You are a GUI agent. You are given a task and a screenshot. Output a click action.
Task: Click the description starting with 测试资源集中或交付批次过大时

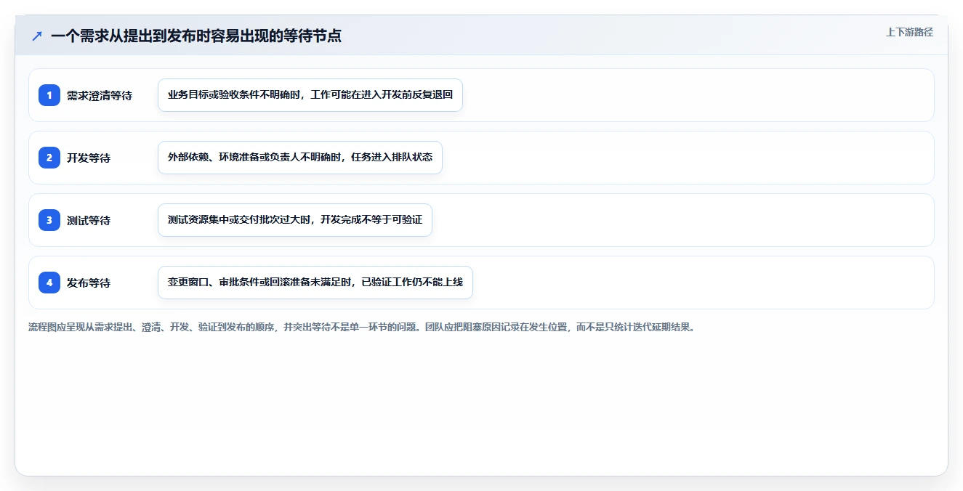point(295,220)
